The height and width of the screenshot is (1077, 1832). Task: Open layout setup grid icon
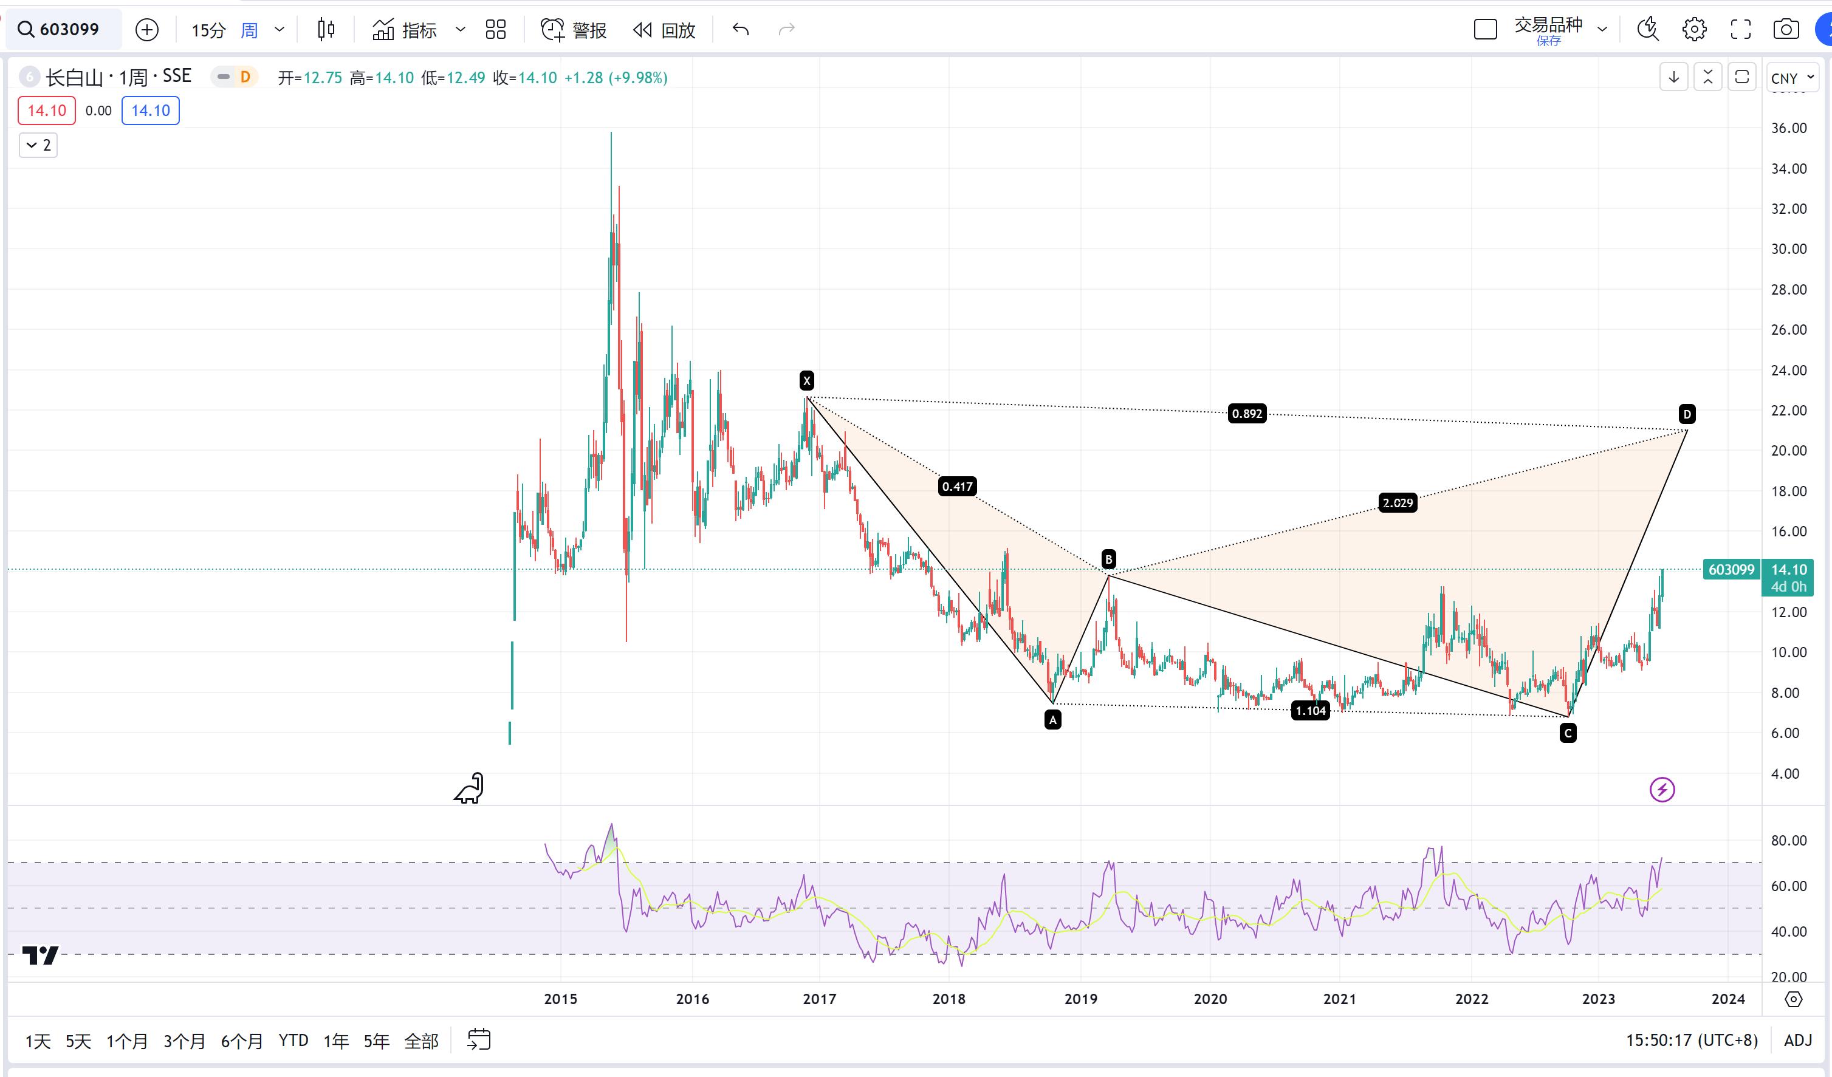[496, 30]
